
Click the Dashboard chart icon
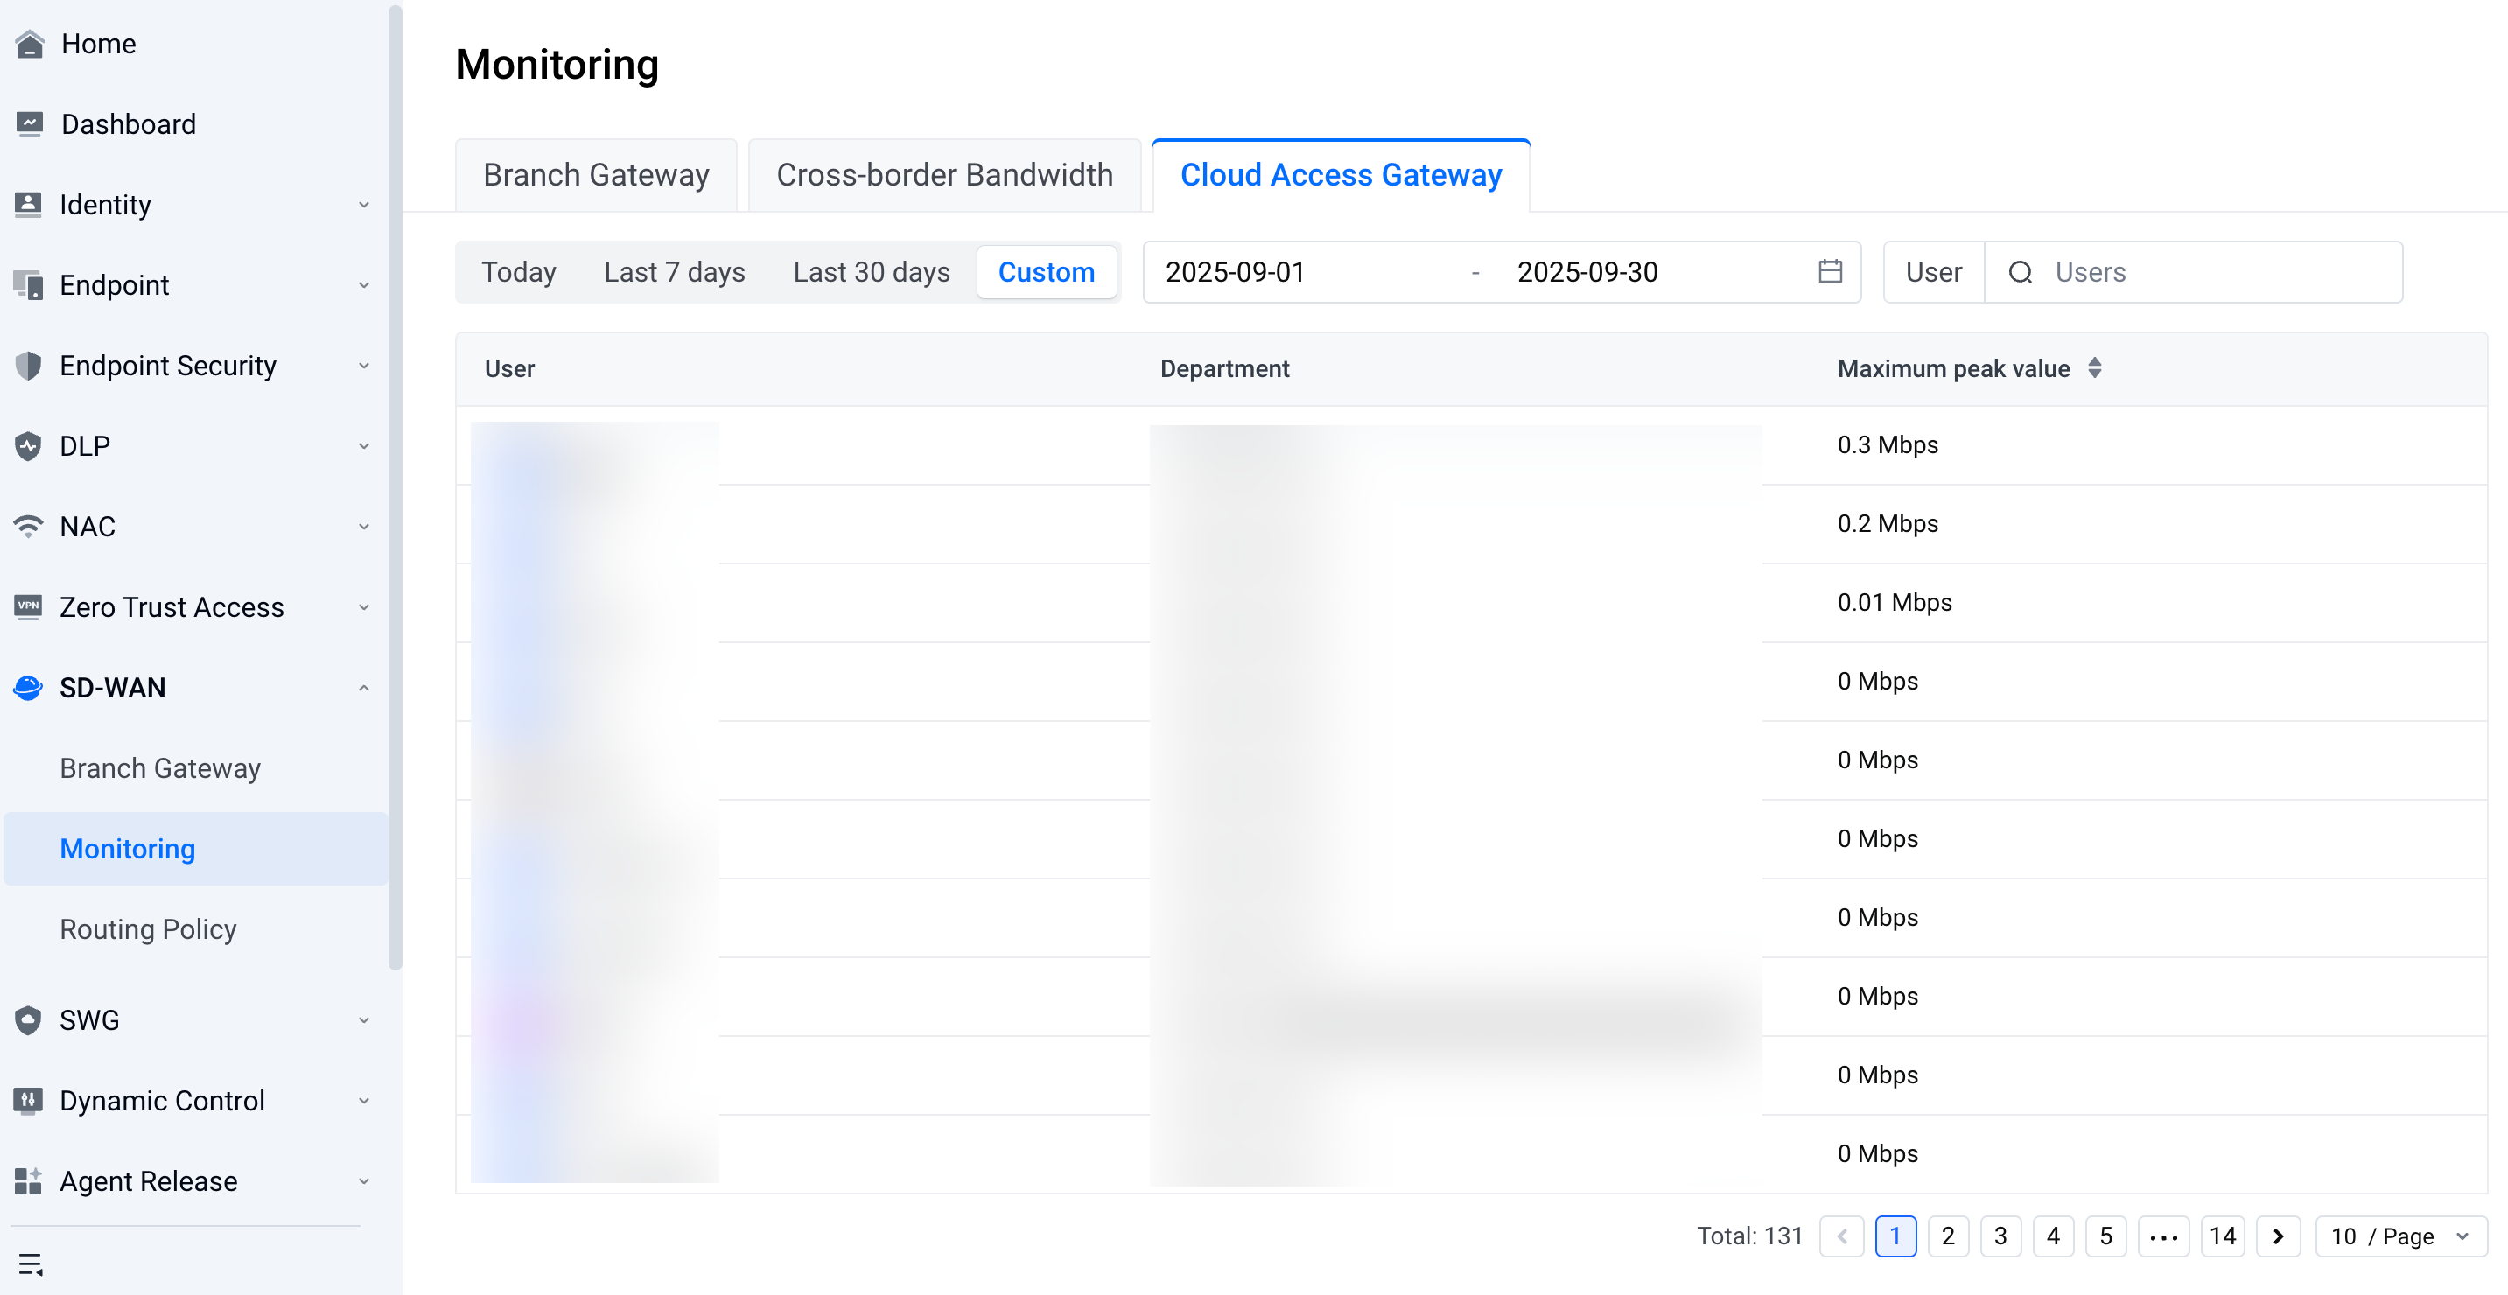point(29,123)
